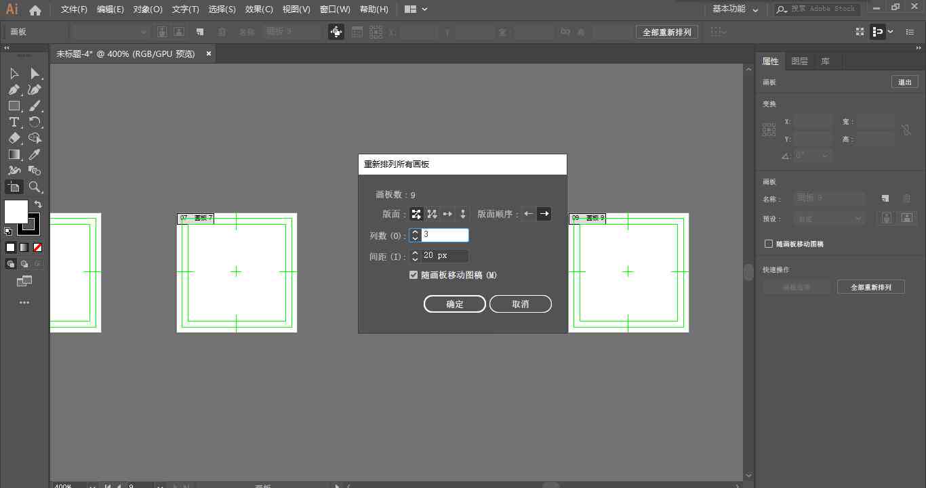Screen dimensions: 926x488
Task: Click 确定 in the rearrange dialog
Action: [x=455, y=304]
